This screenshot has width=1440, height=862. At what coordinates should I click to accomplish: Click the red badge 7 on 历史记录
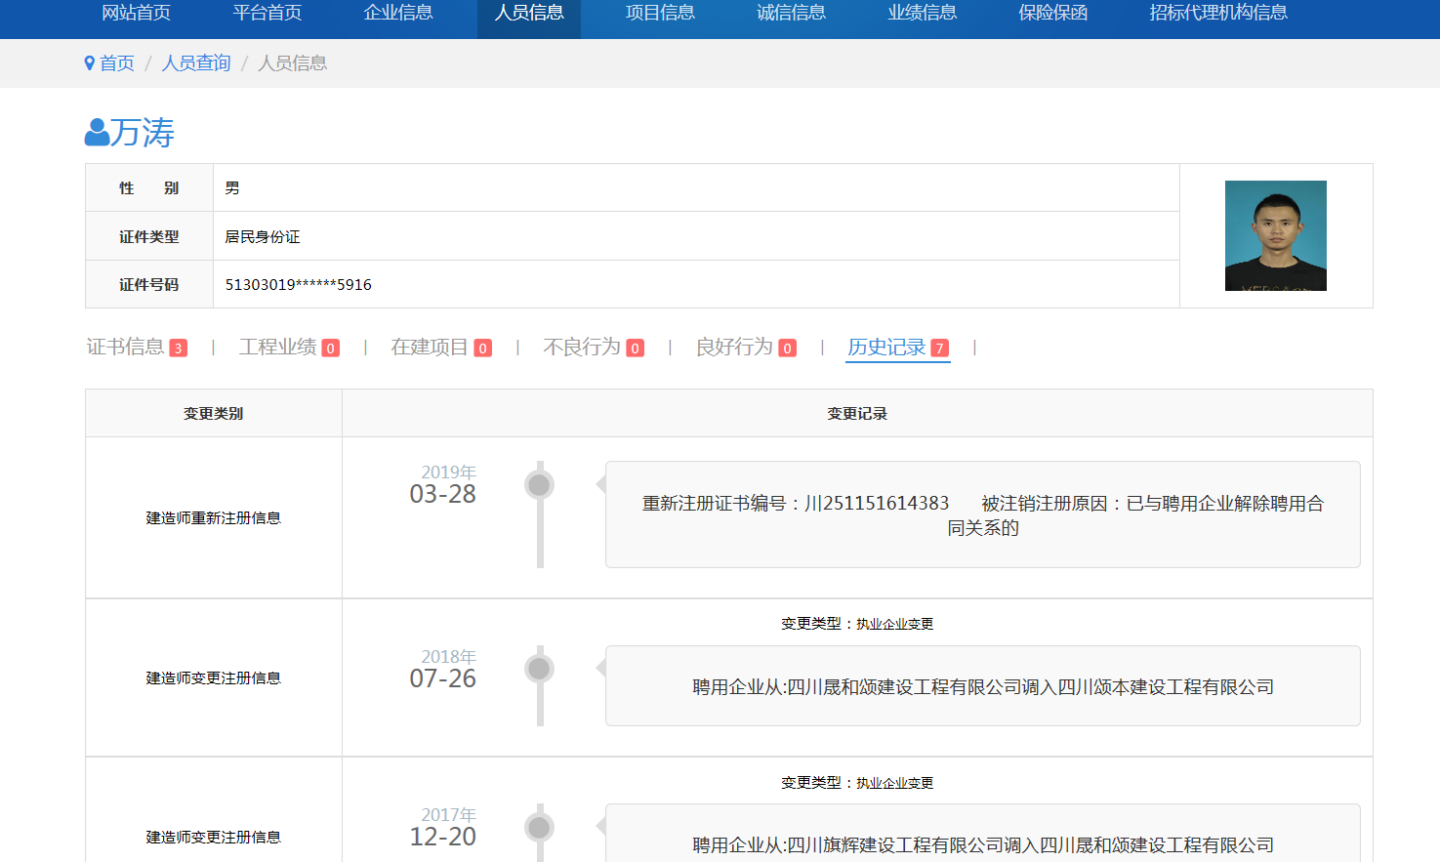[x=939, y=349]
